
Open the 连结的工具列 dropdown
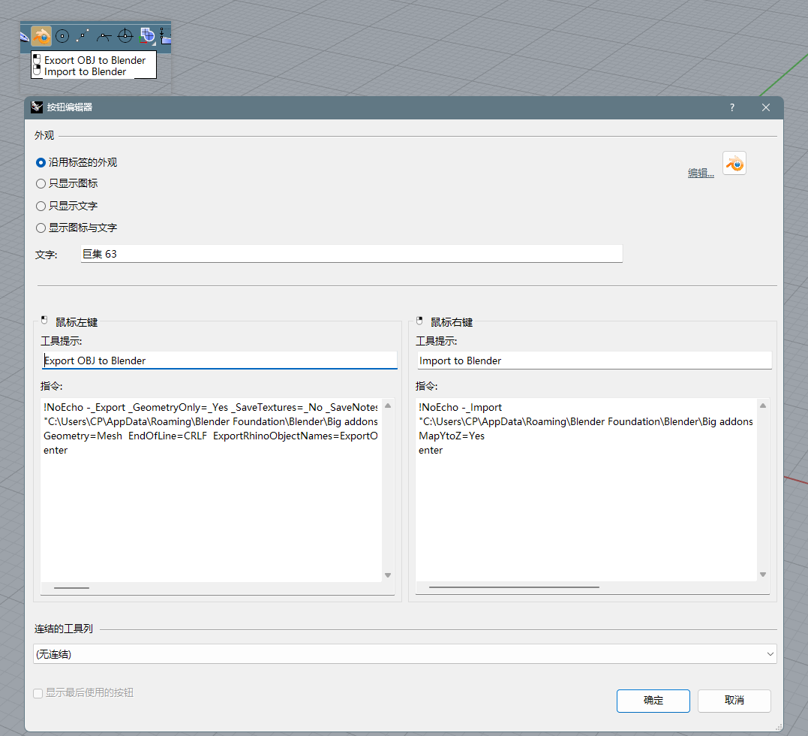click(x=769, y=653)
